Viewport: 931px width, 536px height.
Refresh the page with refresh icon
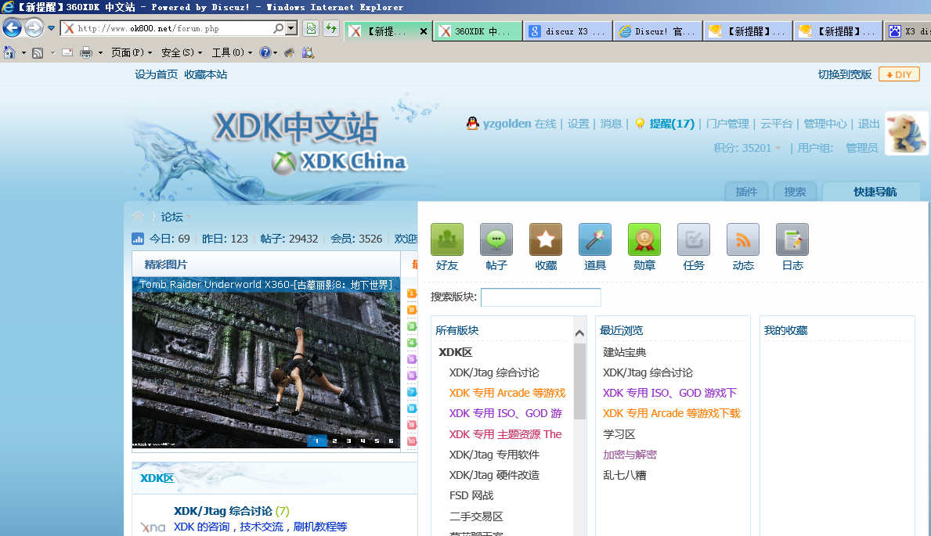pyautogui.click(x=330, y=28)
